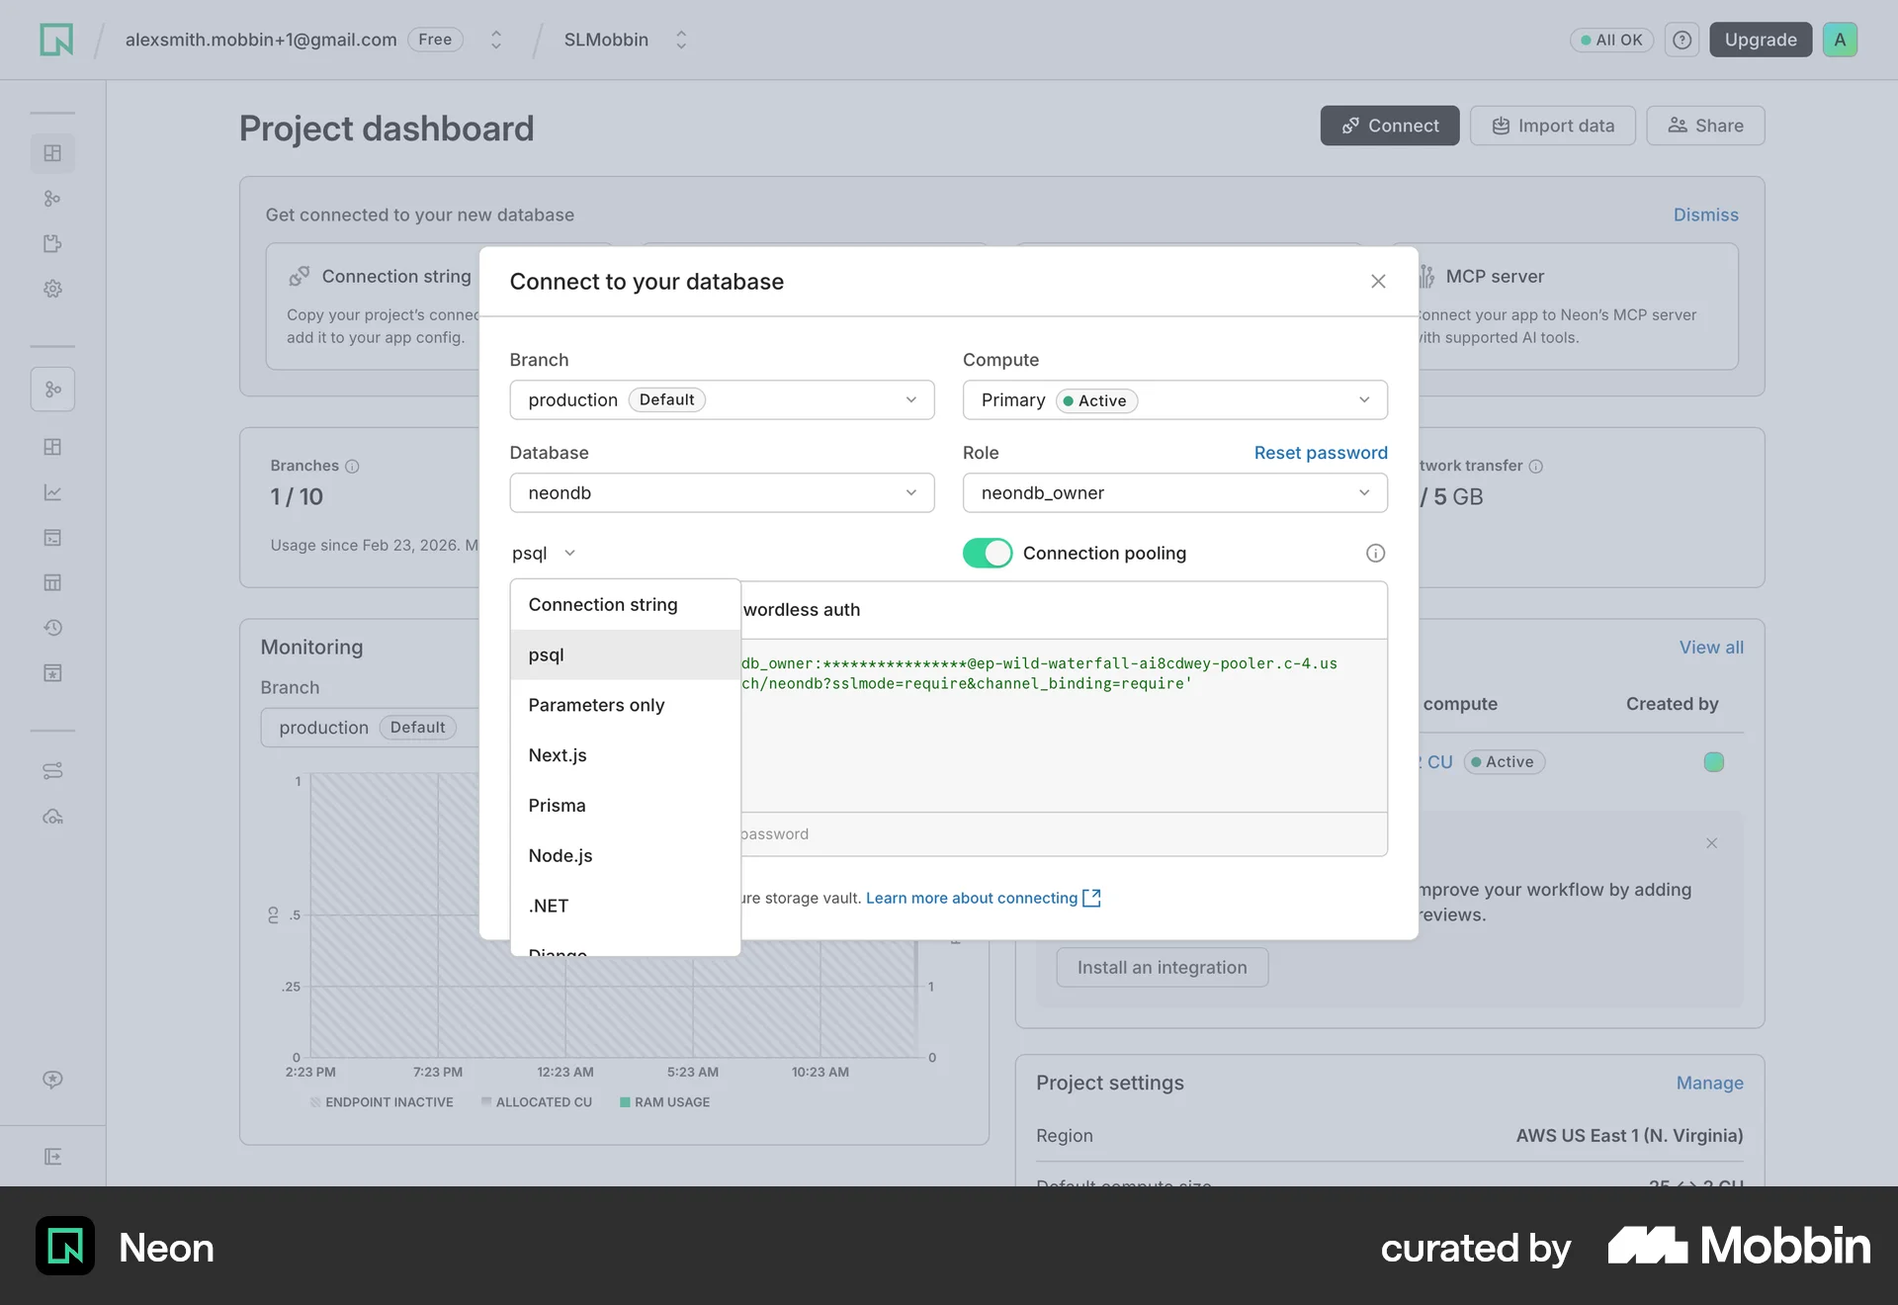Dismiss the integration suggestion card with X
Viewport: 1898px width, 1305px height.
point(1711,843)
